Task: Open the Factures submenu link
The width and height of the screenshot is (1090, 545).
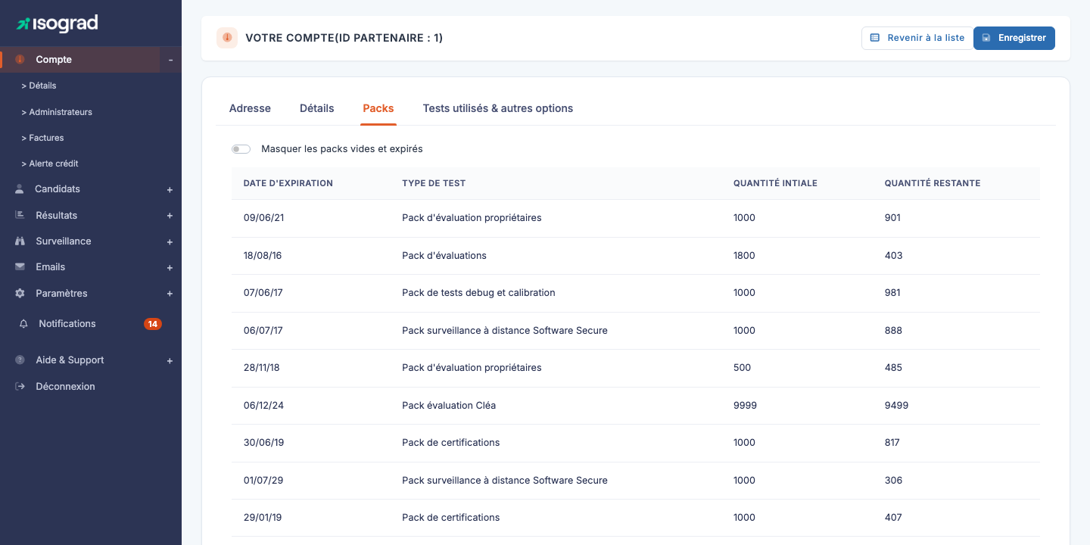Action: (x=42, y=138)
